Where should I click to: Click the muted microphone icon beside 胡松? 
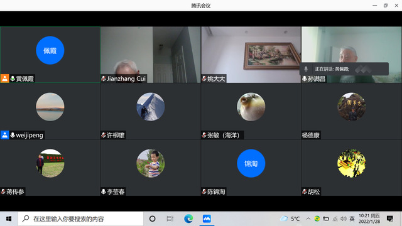(305, 191)
